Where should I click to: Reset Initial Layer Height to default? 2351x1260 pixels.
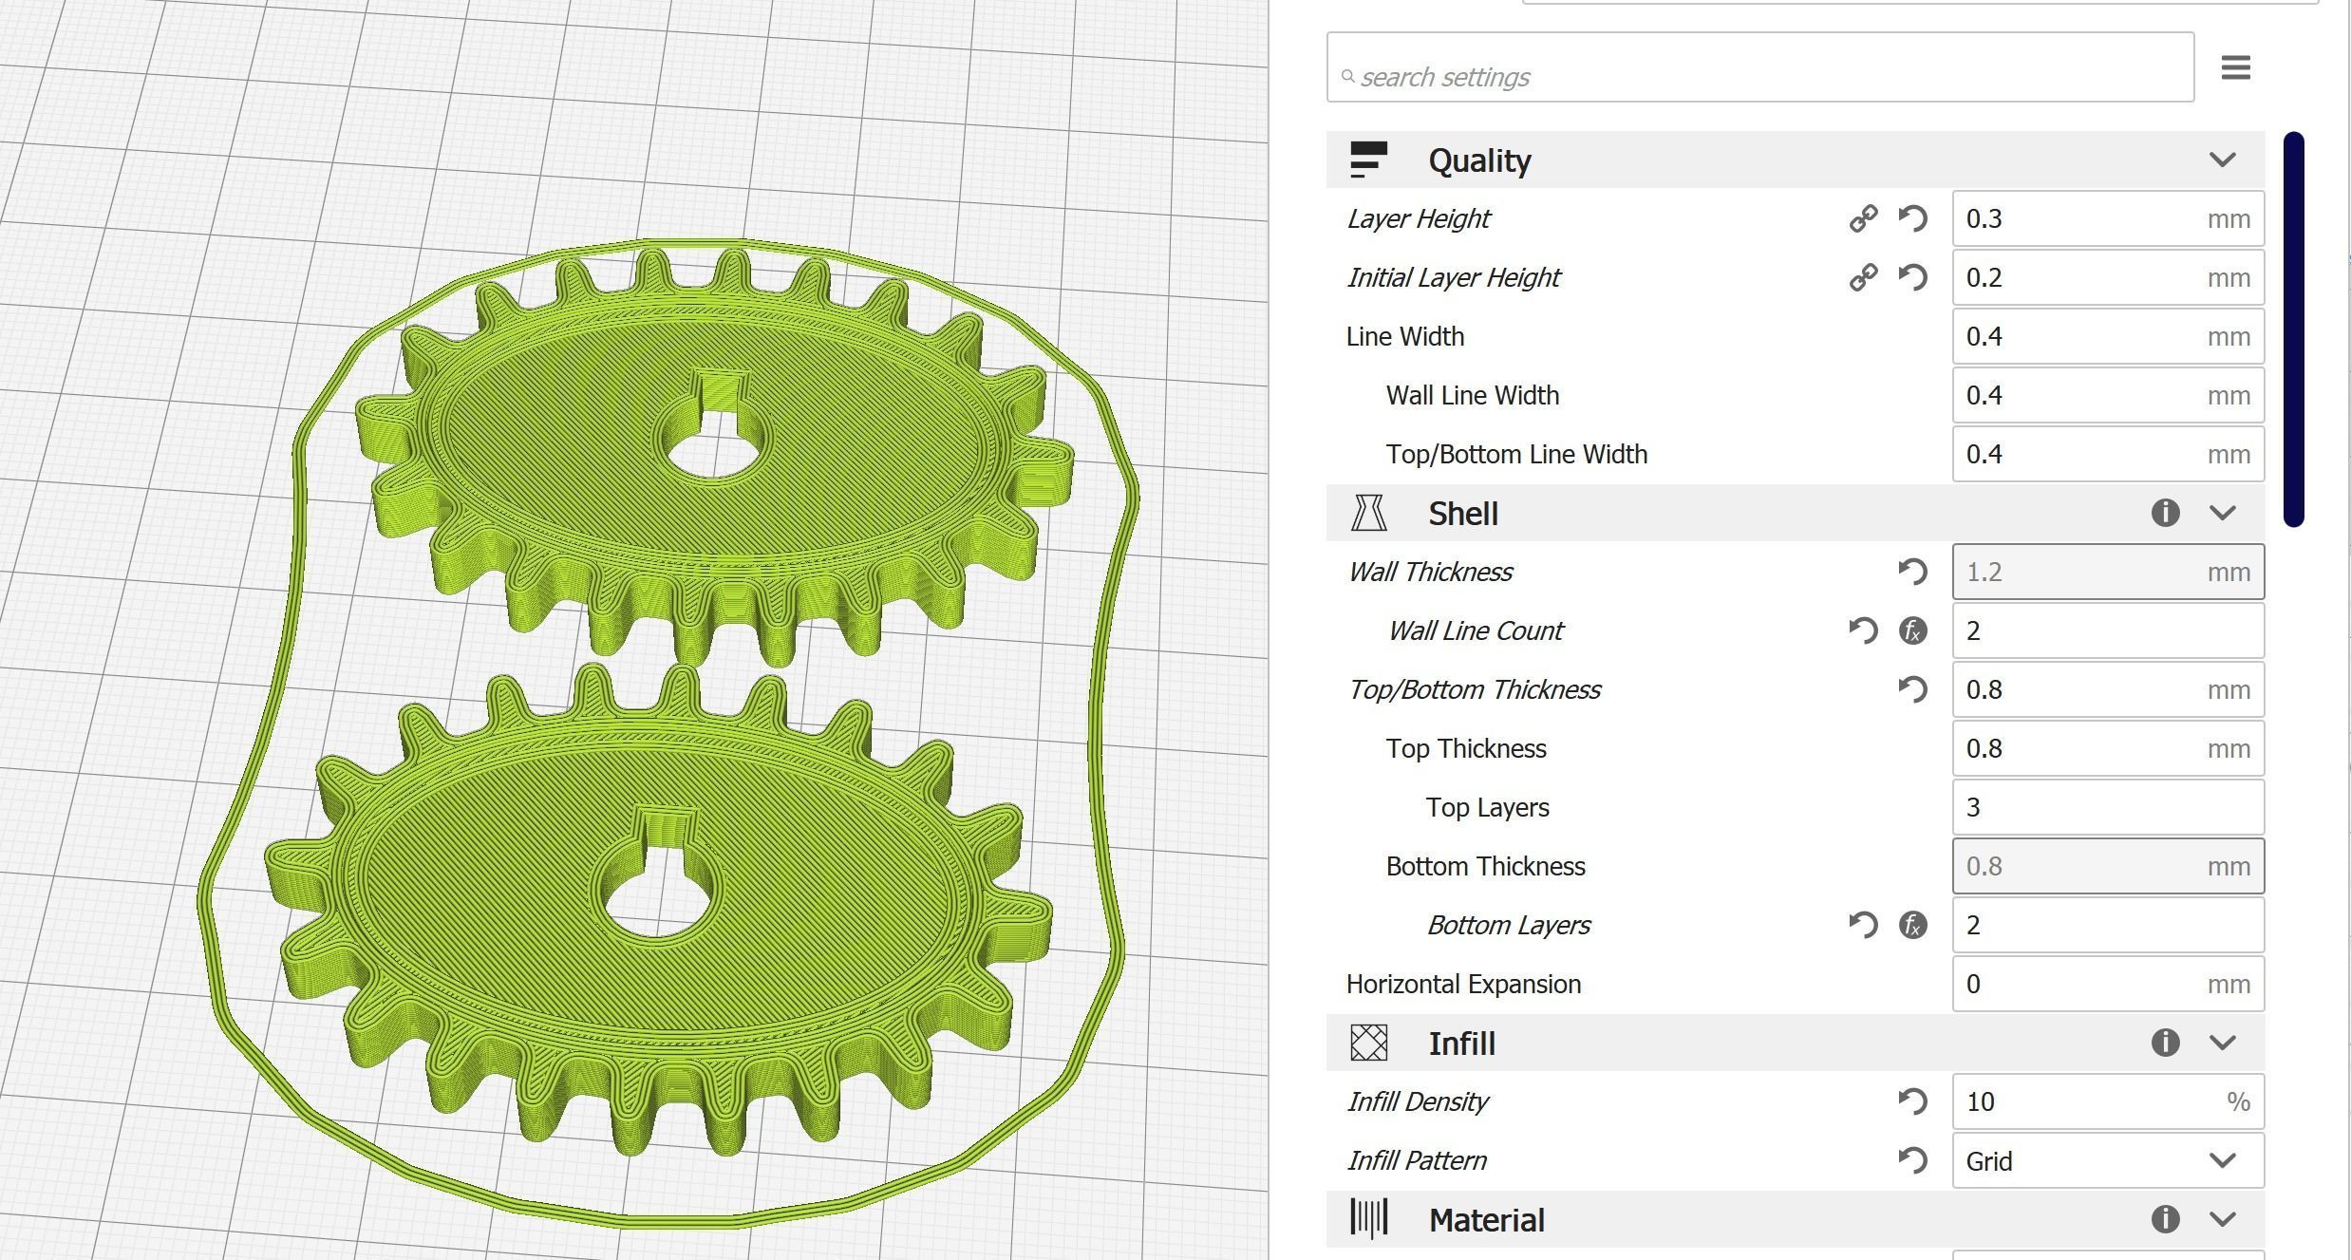tap(1912, 277)
